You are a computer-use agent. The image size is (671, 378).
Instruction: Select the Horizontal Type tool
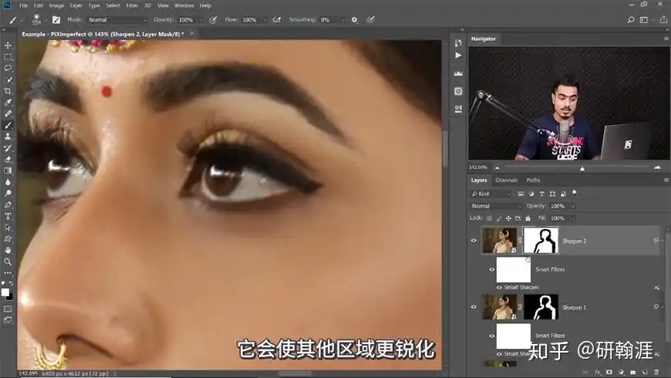pos(8,216)
